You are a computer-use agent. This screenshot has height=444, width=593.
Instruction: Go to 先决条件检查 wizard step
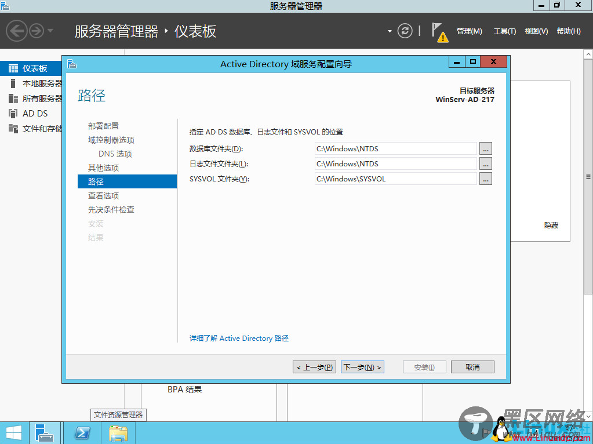111,209
